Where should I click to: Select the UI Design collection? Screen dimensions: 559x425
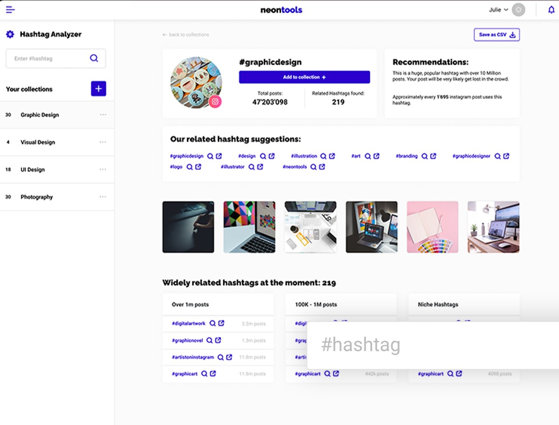pos(32,170)
